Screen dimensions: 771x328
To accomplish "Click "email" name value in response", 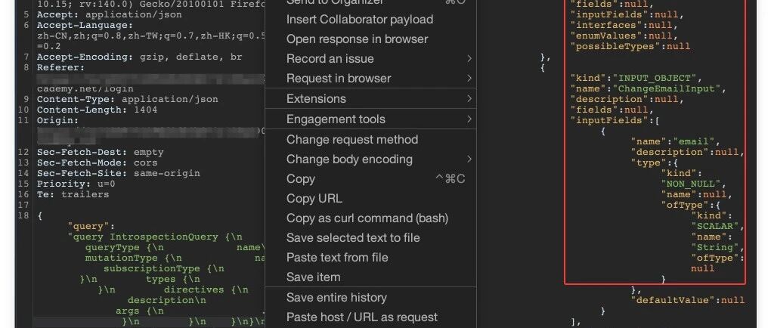I will tap(693, 141).
